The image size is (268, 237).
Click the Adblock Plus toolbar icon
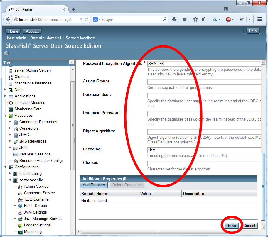click(228, 19)
